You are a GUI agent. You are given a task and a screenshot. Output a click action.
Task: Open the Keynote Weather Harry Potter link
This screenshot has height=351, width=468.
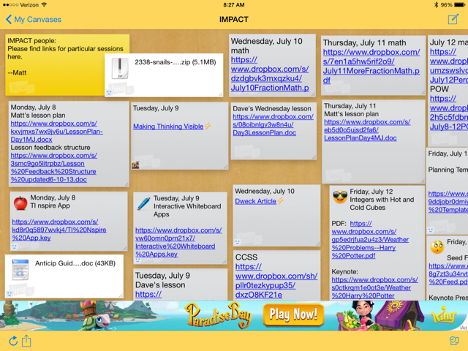[x=374, y=287]
